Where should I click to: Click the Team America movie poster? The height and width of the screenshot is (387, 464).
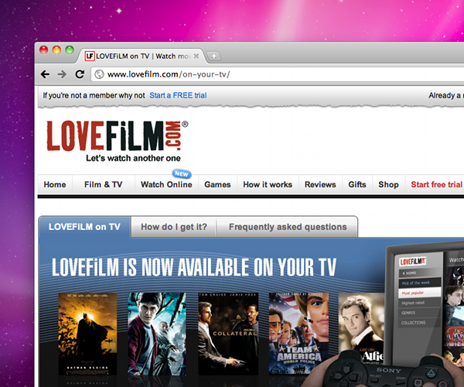(299, 334)
